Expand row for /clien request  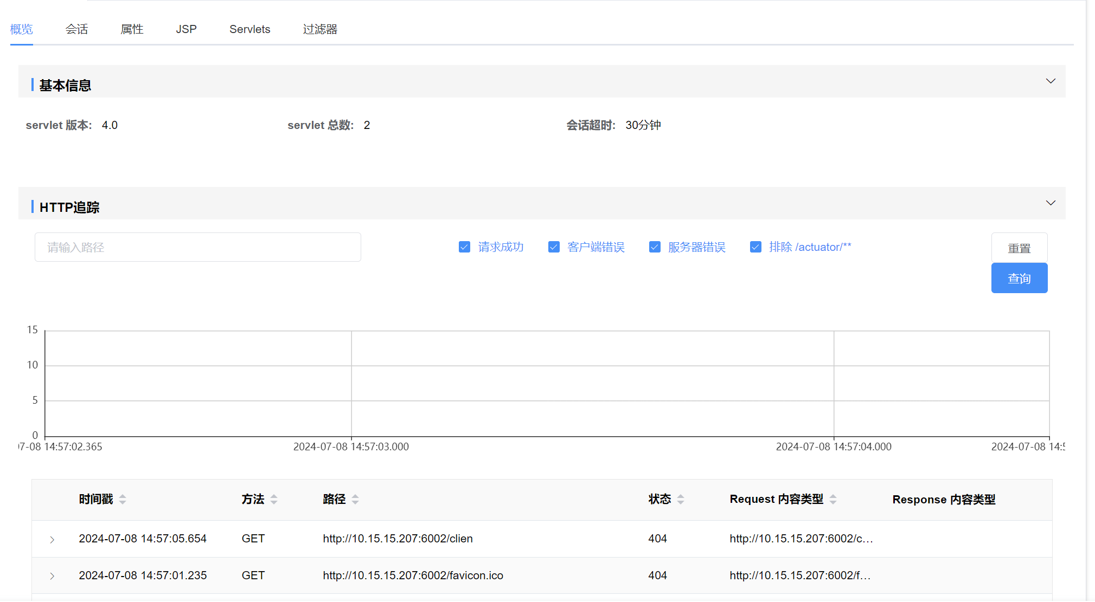click(52, 539)
